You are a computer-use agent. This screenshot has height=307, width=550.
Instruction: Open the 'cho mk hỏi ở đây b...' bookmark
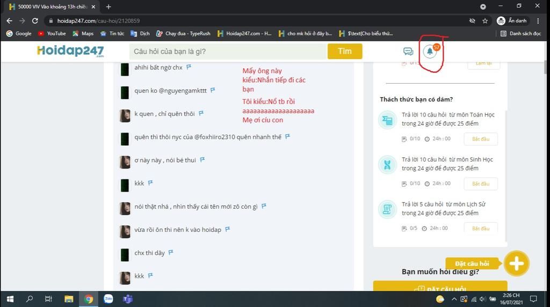[305, 33]
